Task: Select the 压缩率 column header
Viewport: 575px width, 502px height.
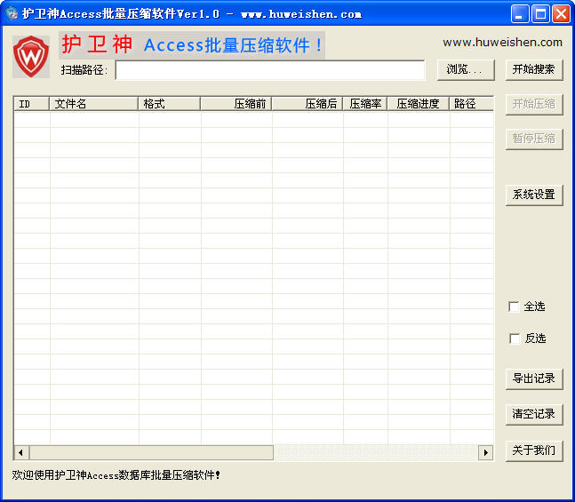Action: point(365,104)
